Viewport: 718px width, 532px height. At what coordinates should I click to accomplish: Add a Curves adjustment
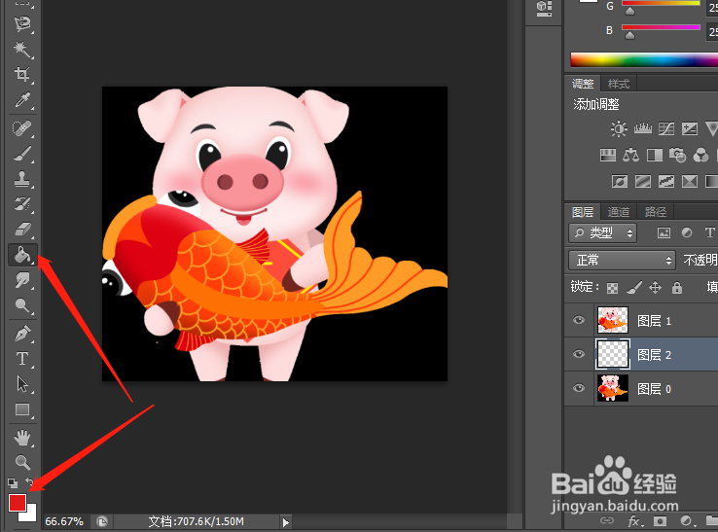click(666, 128)
